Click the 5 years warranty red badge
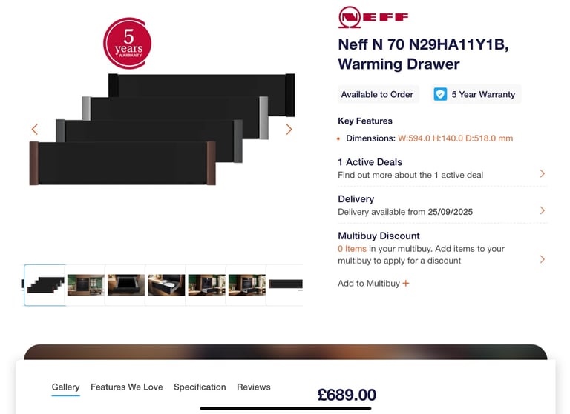The image size is (570, 414). (x=127, y=43)
